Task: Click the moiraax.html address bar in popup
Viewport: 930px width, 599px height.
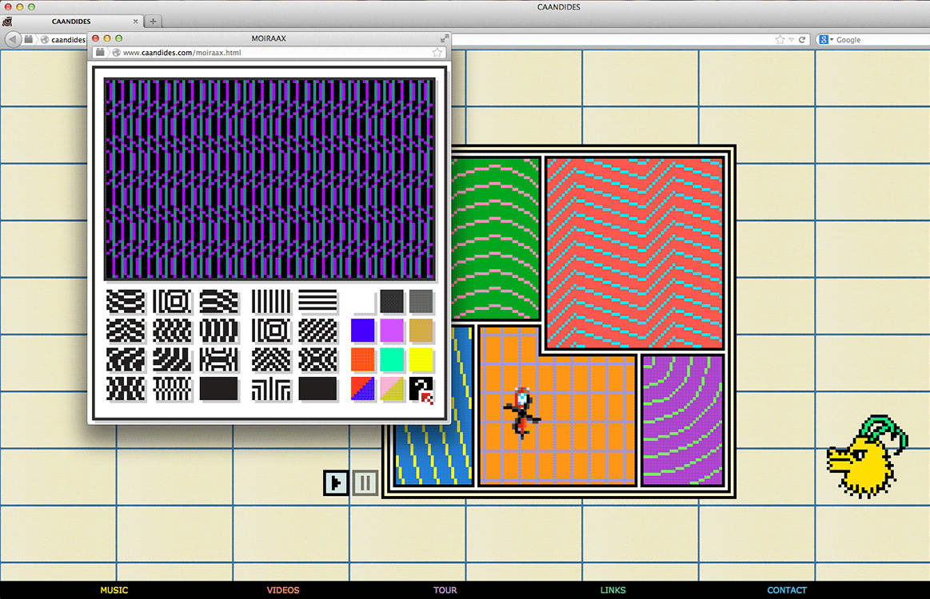Action: pos(272,53)
